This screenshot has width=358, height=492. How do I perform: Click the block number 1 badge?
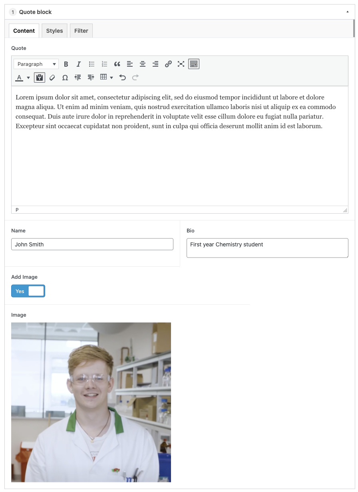(13, 12)
